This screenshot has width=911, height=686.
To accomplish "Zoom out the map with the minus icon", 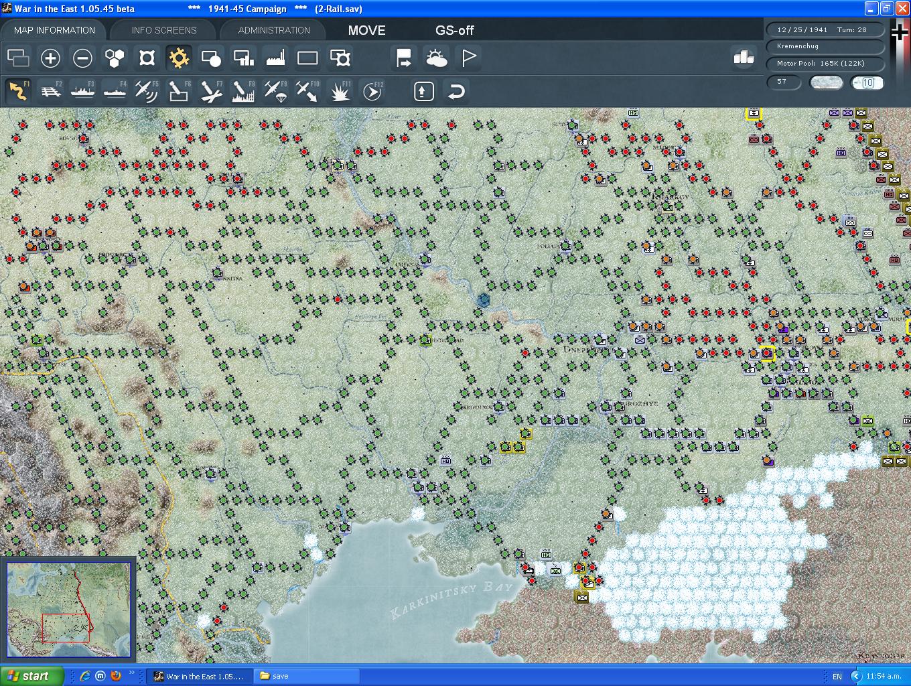I will click(x=82, y=58).
